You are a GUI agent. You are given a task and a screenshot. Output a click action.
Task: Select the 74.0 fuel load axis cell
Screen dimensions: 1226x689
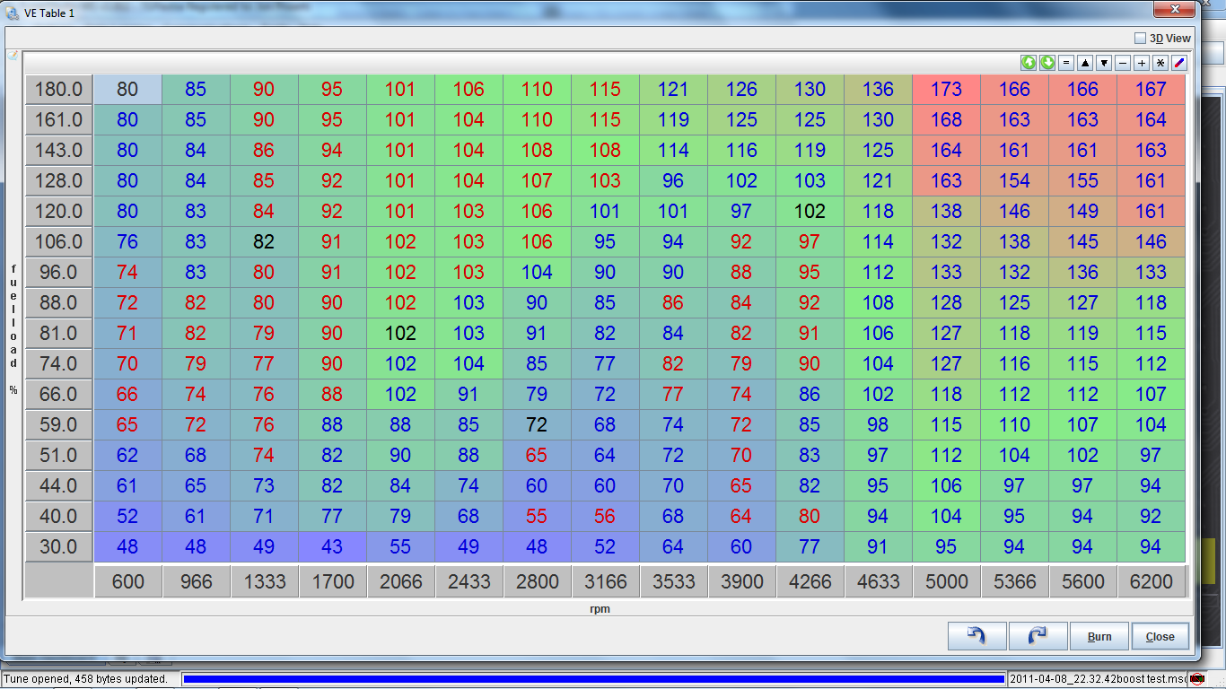tap(59, 363)
